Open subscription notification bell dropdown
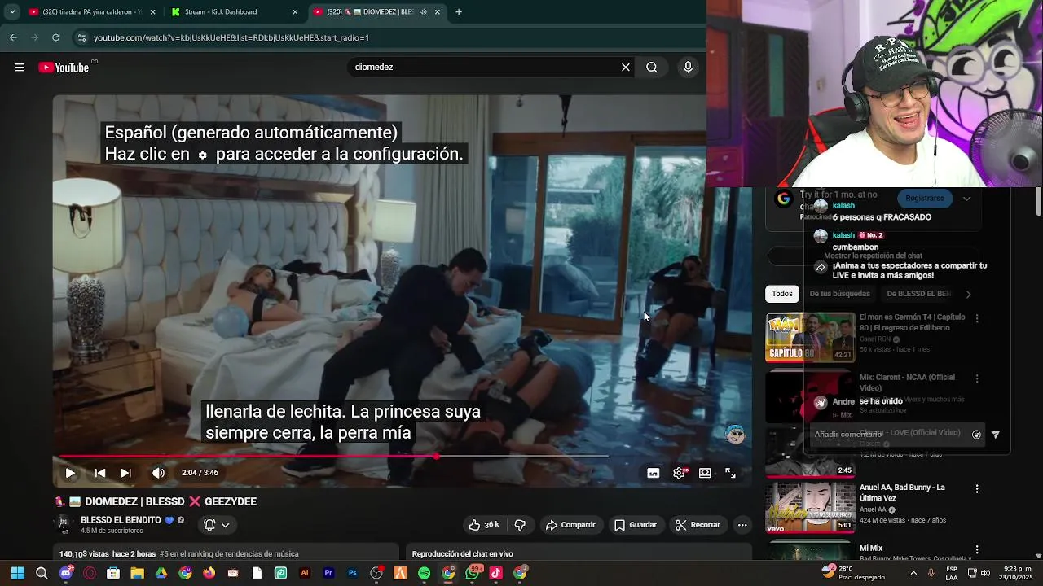Image resolution: width=1043 pixels, height=586 pixels. [x=216, y=525]
